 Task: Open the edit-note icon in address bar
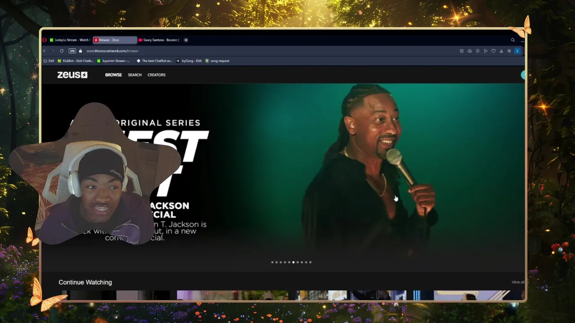(462, 51)
